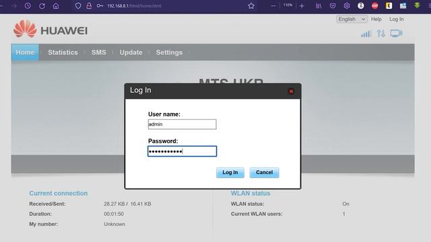This screenshot has height=242, width=431.
Task: Open the Statistics tab
Action: click(x=63, y=52)
